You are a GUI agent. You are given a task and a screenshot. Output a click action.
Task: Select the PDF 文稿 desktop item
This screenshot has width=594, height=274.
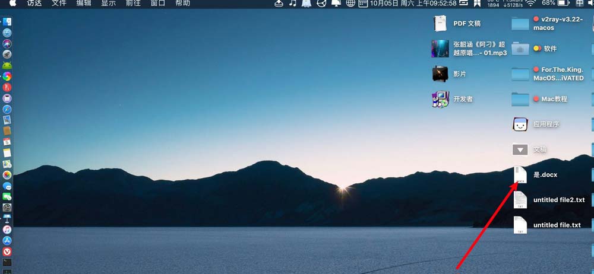[440, 24]
